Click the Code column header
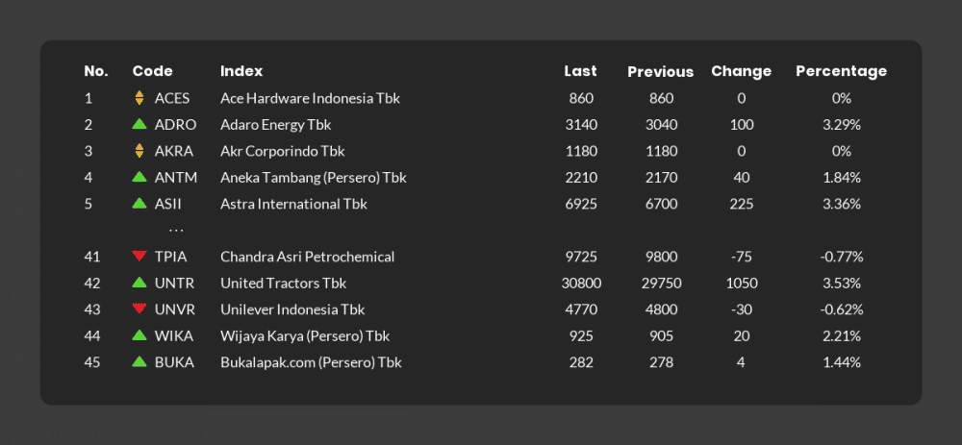The width and height of the screenshot is (962, 445). [x=152, y=71]
